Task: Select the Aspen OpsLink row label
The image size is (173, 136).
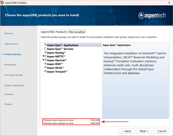Action: tap(57, 60)
